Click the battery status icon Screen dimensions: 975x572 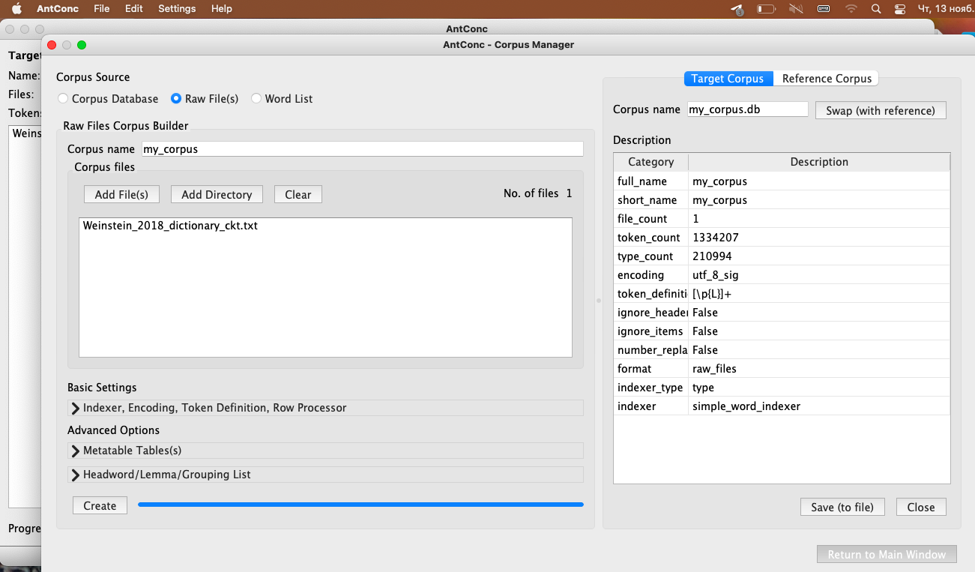766,9
